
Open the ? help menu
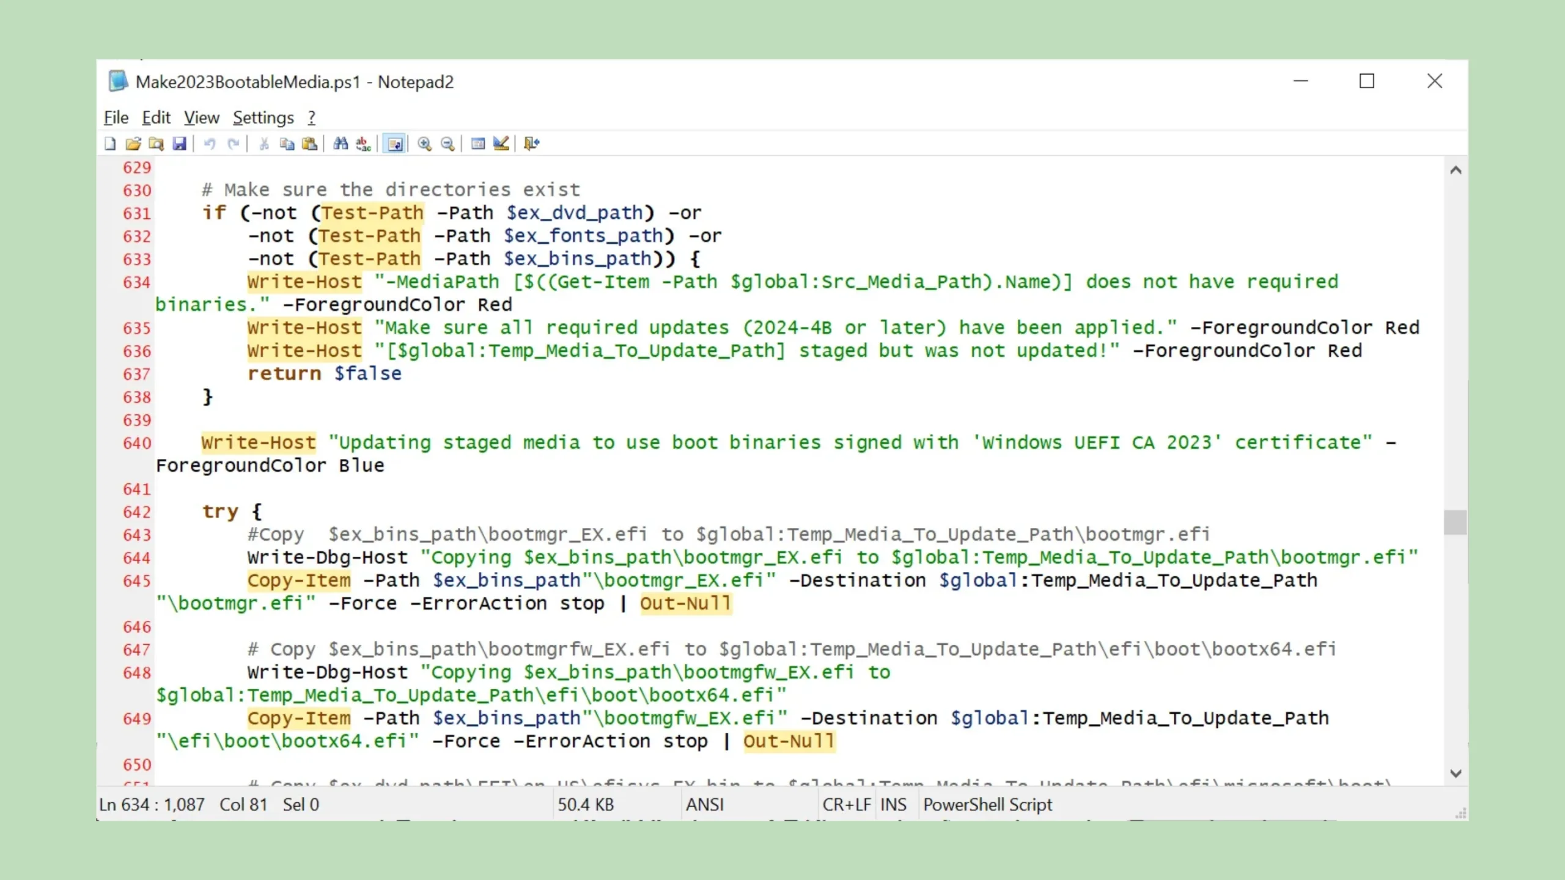(x=312, y=117)
